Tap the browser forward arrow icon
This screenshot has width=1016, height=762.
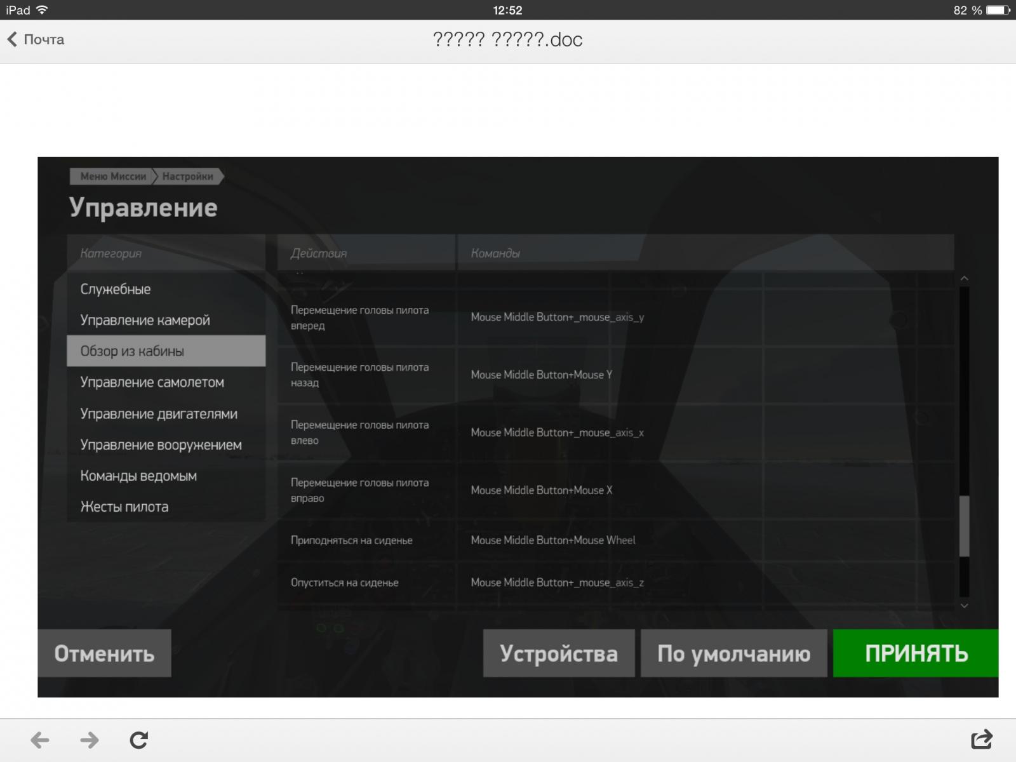click(90, 740)
